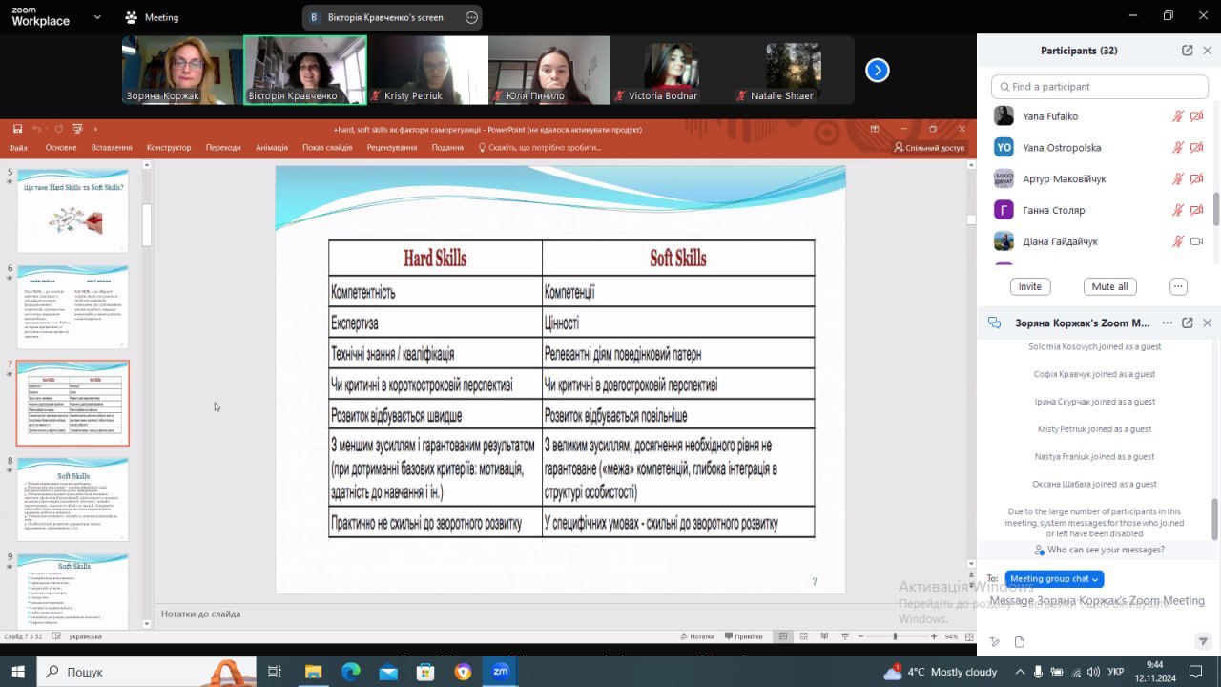Toggle the camera icon for Ганна Столяр
Screen dimensions: 1221x687
(x=1196, y=210)
